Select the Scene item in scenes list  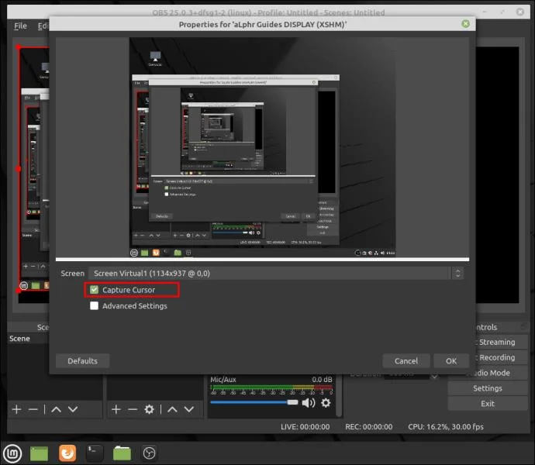pyautogui.click(x=29, y=339)
